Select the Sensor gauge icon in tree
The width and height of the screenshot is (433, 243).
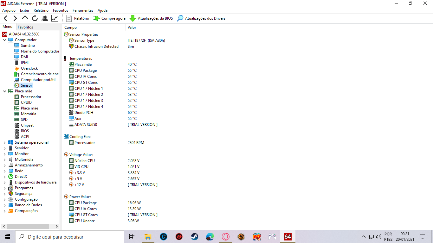[17, 85]
